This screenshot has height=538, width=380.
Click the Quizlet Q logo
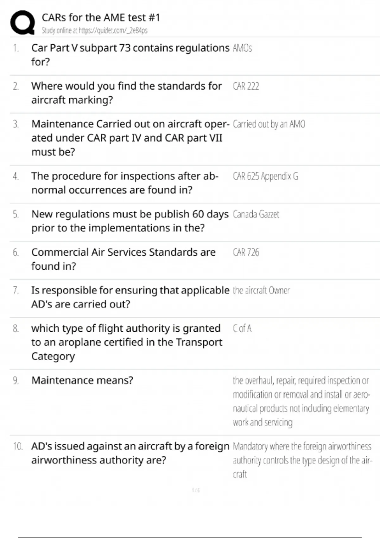[22, 22]
